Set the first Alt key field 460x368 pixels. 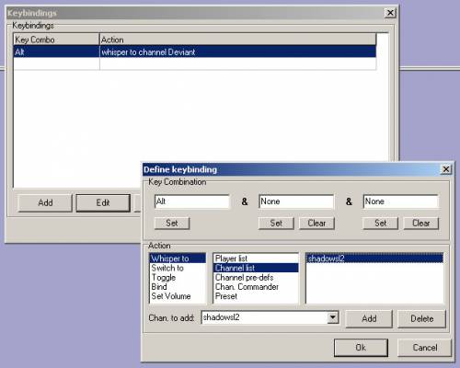point(172,224)
